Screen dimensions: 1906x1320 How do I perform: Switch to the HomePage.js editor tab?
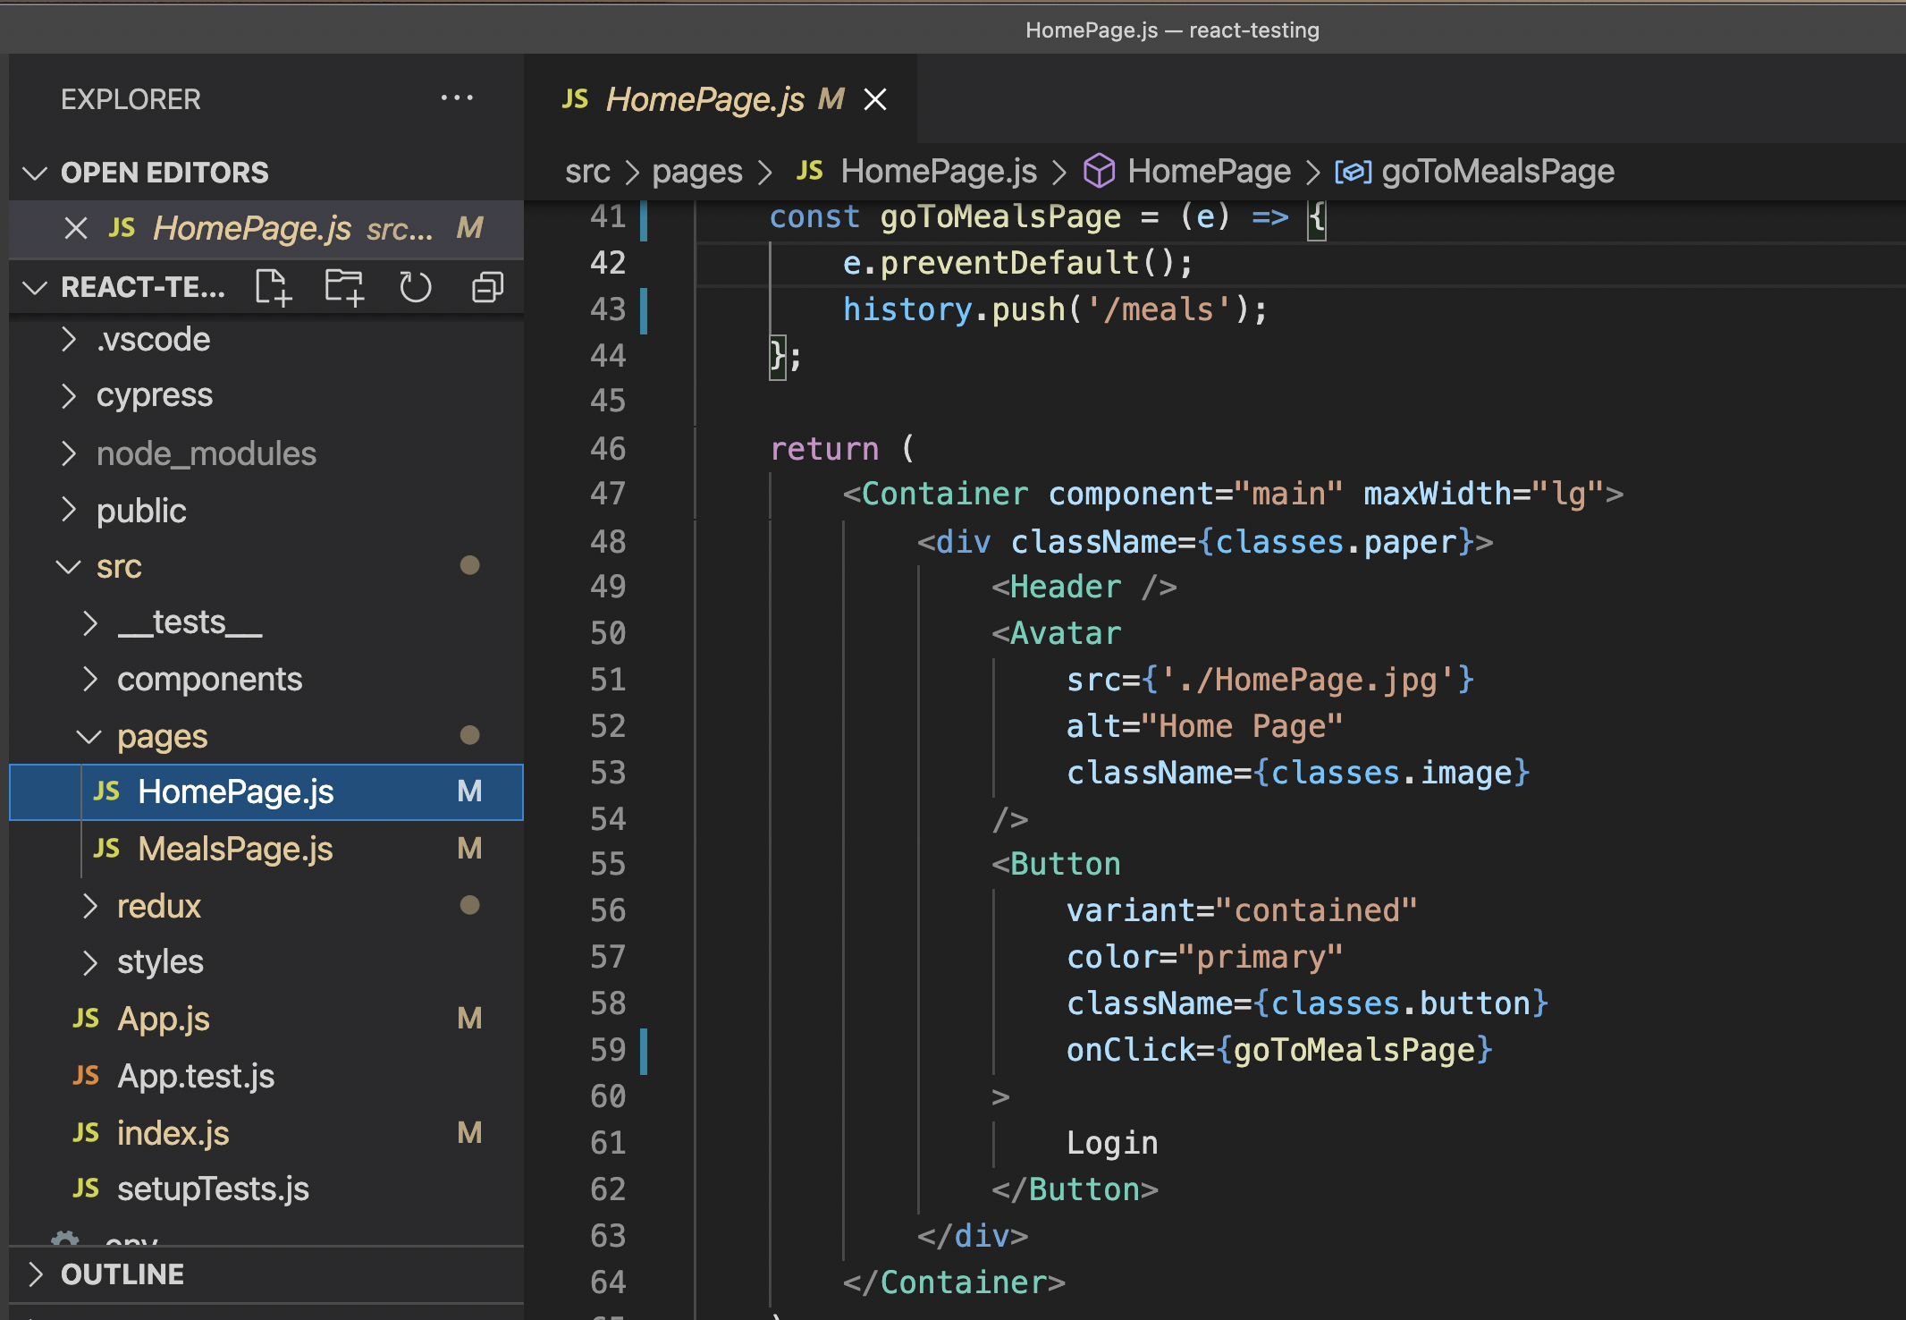[x=721, y=99]
